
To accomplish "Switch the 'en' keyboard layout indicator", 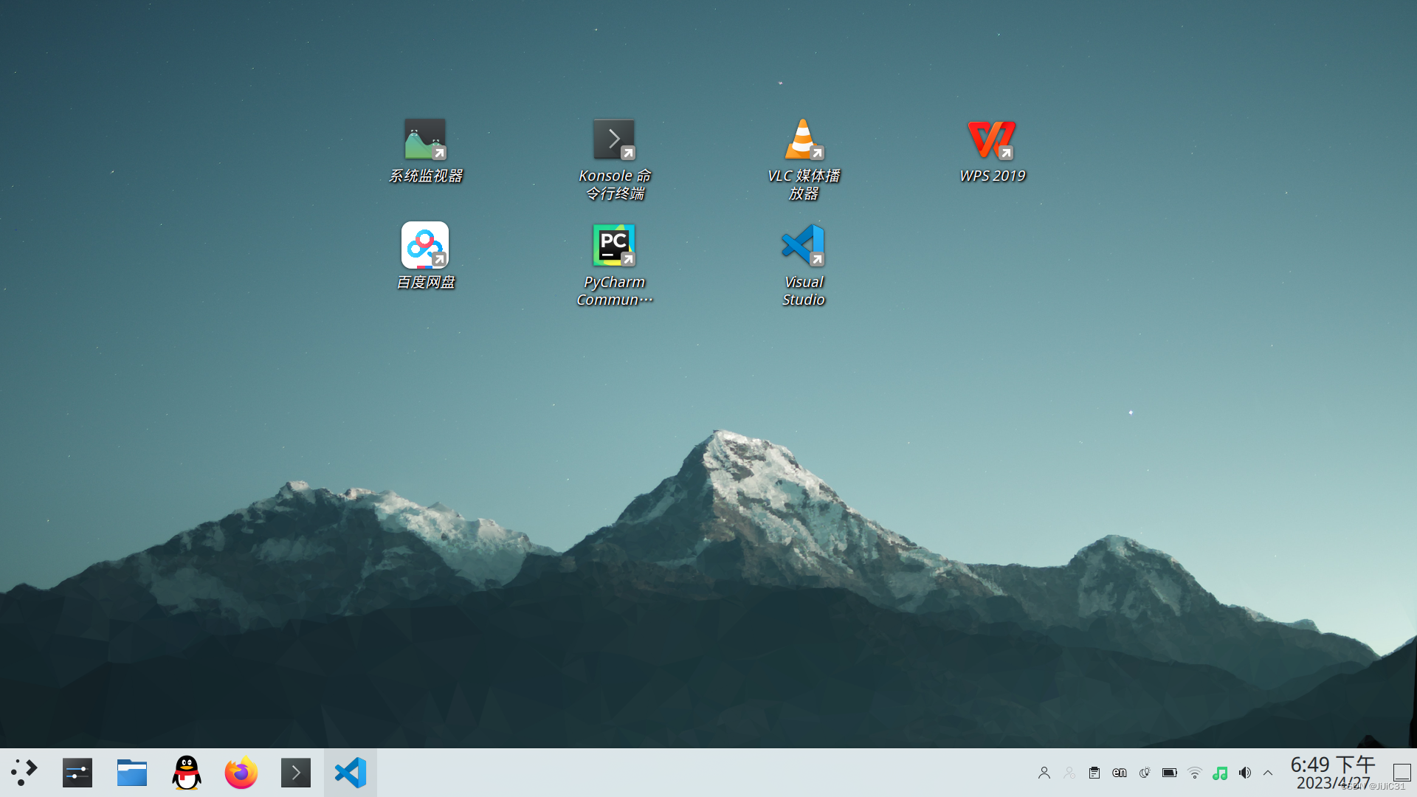I will [x=1120, y=773].
